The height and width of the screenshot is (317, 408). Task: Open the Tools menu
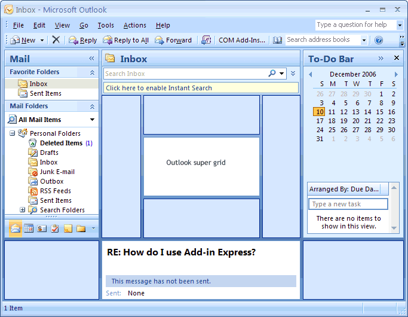(106, 25)
